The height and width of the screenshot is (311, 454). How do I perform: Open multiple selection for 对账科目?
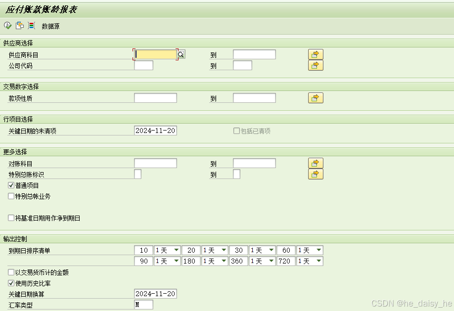coord(316,163)
